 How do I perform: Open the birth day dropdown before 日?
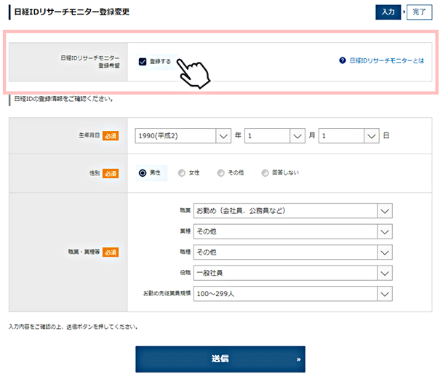(x=348, y=136)
